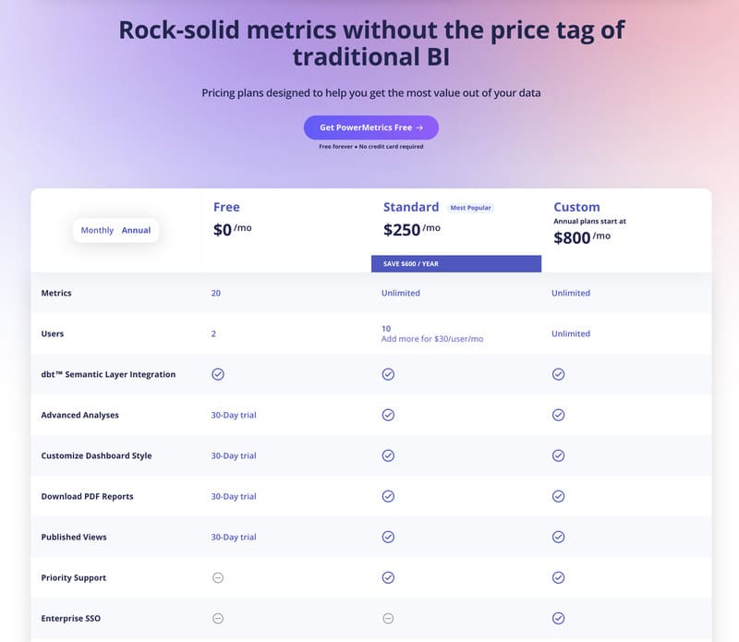The width and height of the screenshot is (739, 642).
Task: Click Priority Support checkmark under Standard
Action: tap(388, 578)
